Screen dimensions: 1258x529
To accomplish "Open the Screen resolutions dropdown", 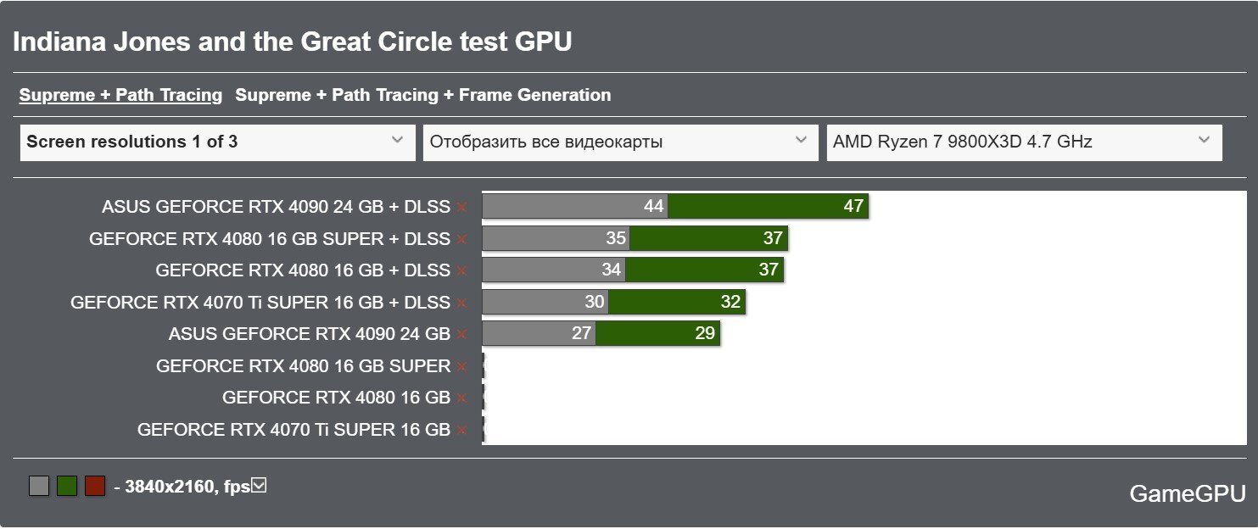I will pyautogui.click(x=217, y=142).
